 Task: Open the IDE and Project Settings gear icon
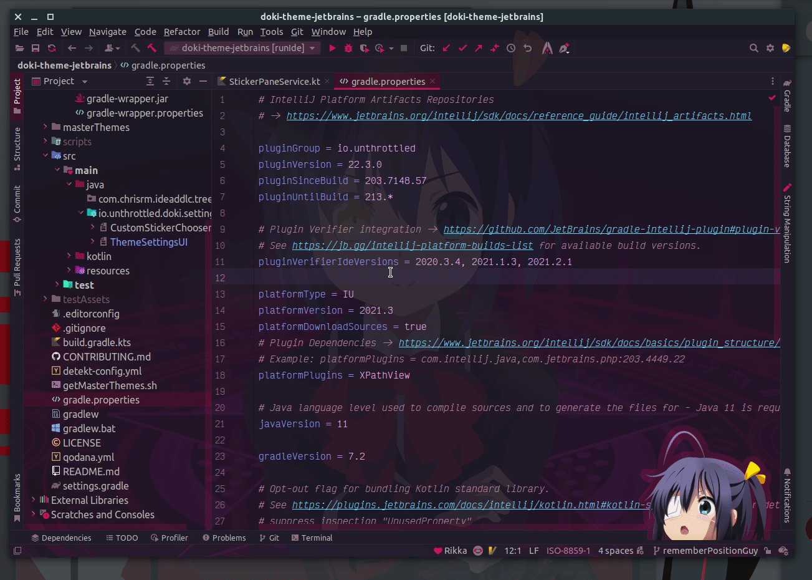(770, 48)
